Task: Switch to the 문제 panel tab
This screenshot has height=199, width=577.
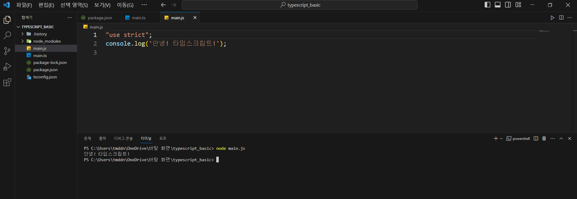Action: point(88,138)
